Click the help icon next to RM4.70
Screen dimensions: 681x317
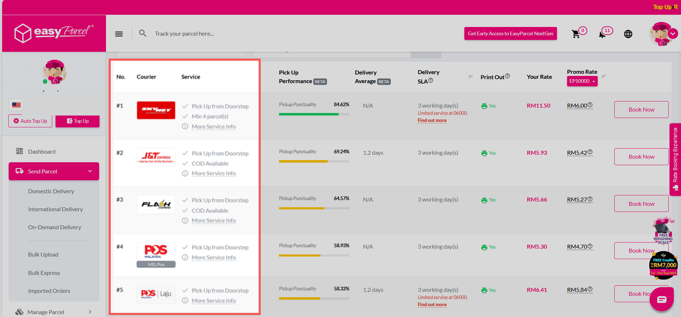pos(590,246)
